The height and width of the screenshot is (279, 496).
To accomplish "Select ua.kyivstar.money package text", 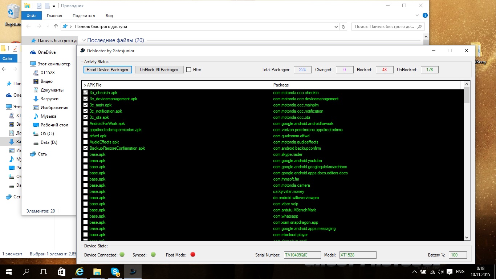I will (289, 191).
